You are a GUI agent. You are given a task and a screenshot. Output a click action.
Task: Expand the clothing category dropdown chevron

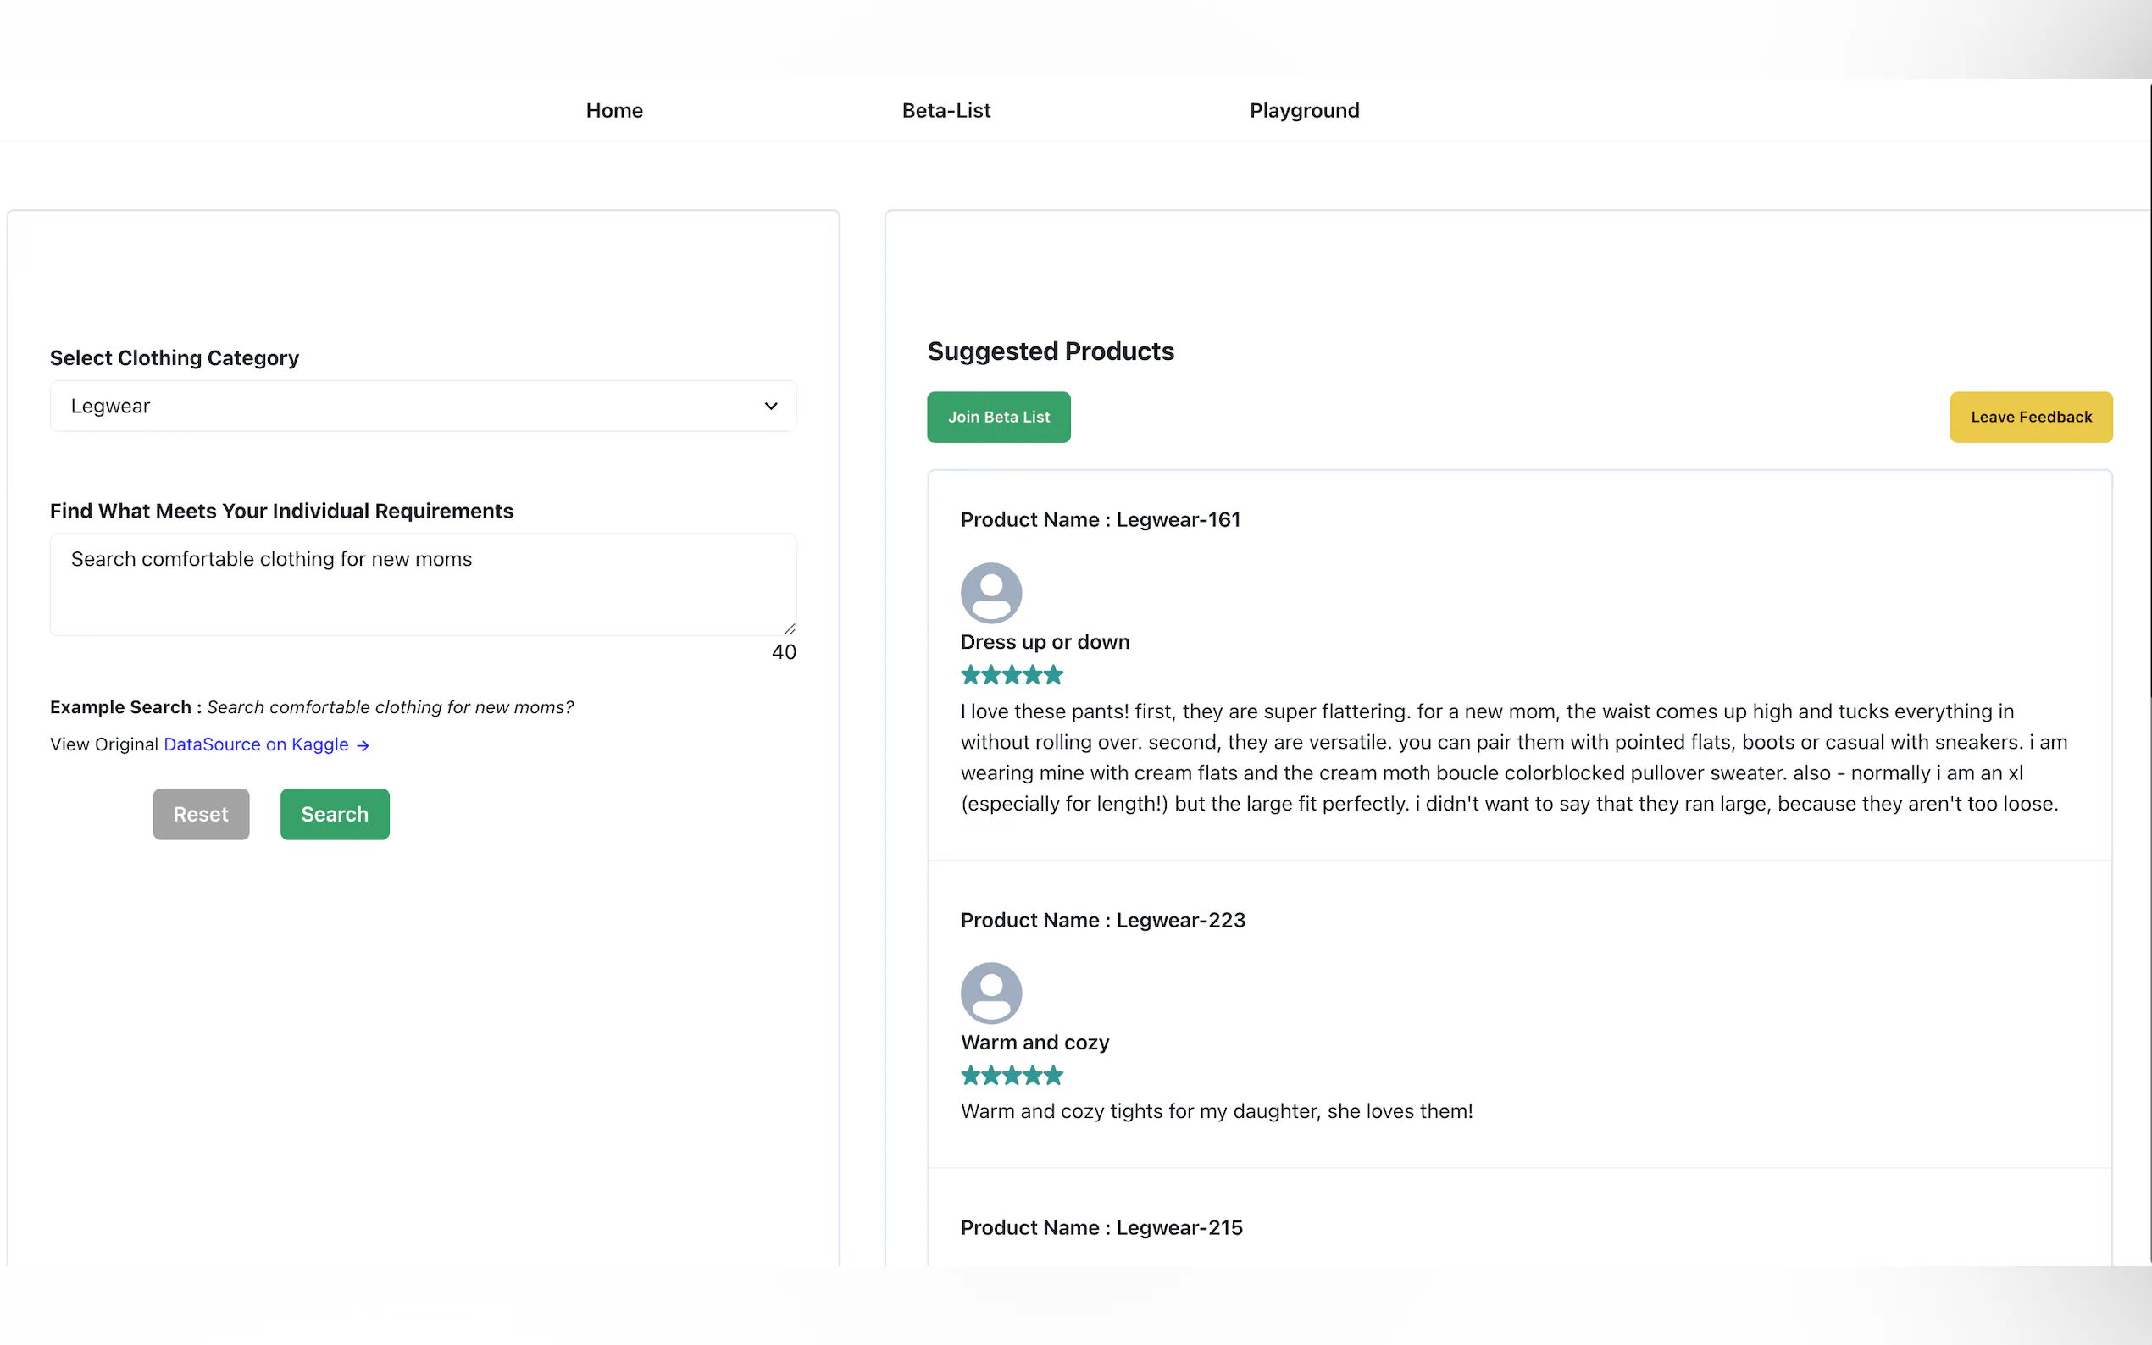(770, 407)
